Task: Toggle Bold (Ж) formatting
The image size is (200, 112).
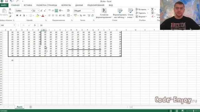Action: click(17, 16)
